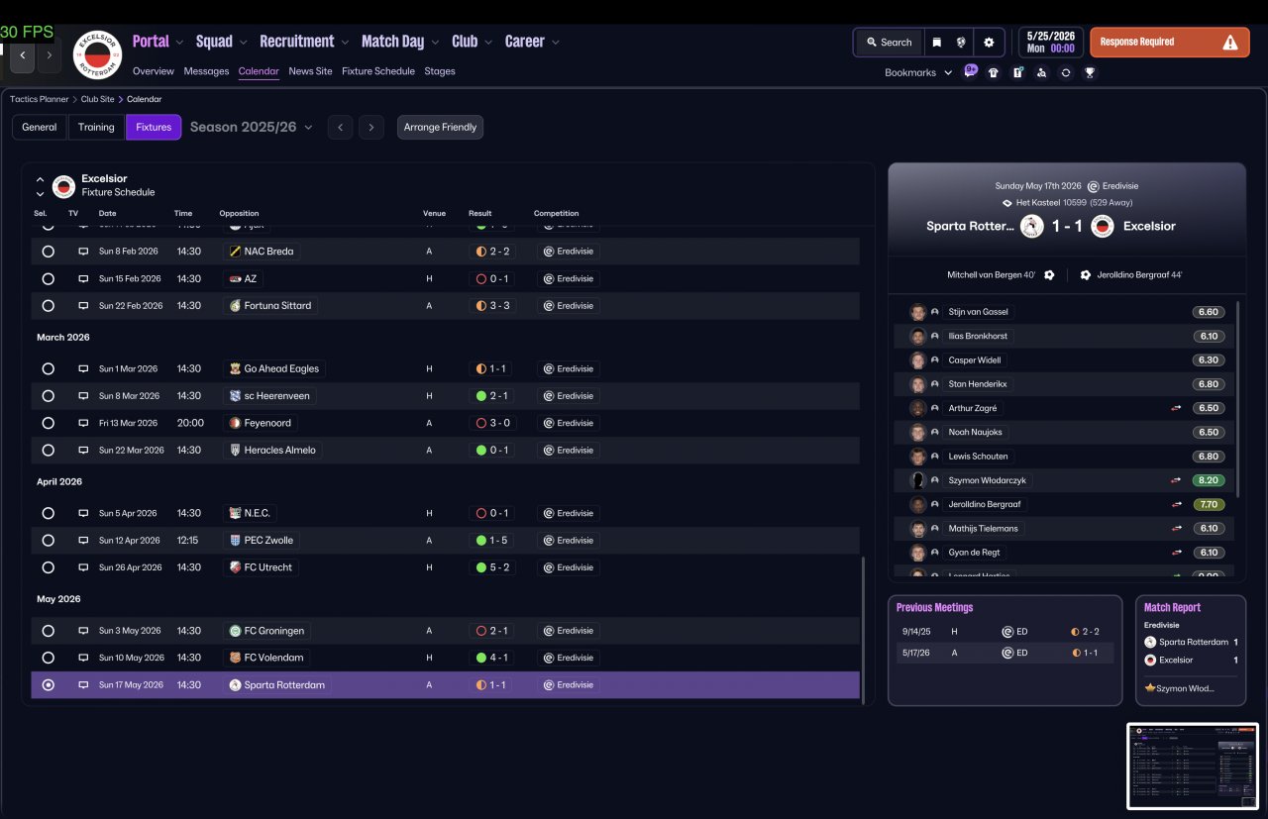Image resolution: width=1268 pixels, height=819 pixels.
Task: Switch to the Overview tab
Action: coord(153,71)
